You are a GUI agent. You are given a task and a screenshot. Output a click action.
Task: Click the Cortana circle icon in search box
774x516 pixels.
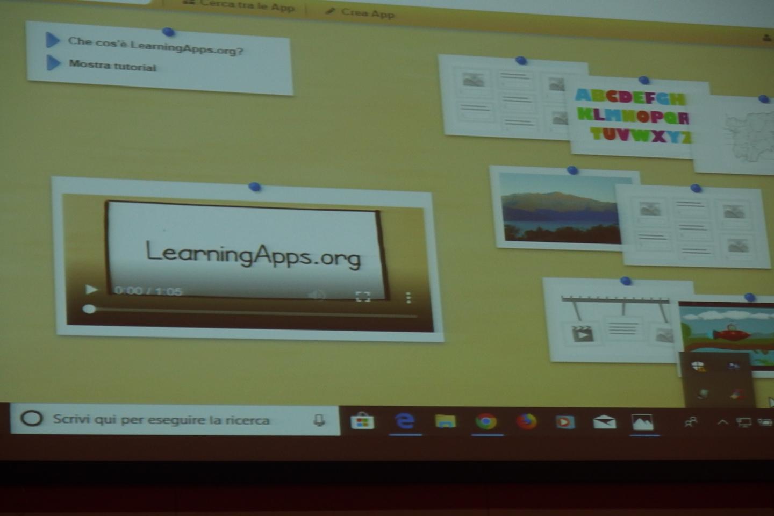pos(31,418)
